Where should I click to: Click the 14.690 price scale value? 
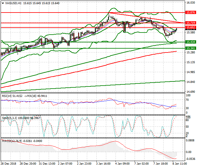click(191, 92)
